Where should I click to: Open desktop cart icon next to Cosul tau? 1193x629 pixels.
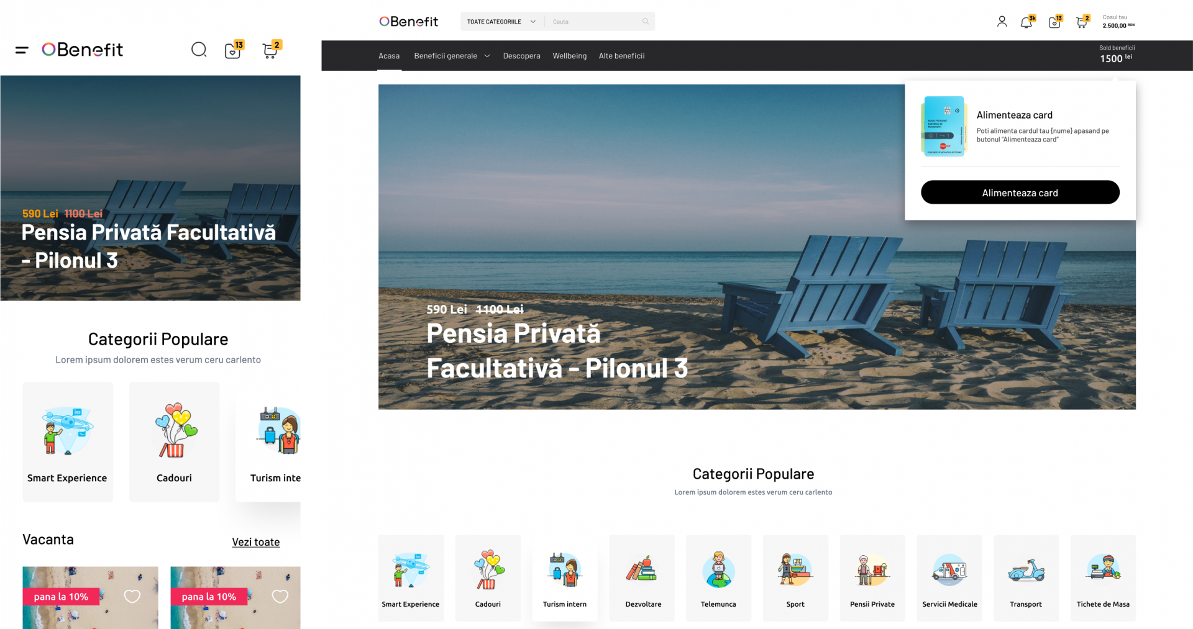[1082, 22]
